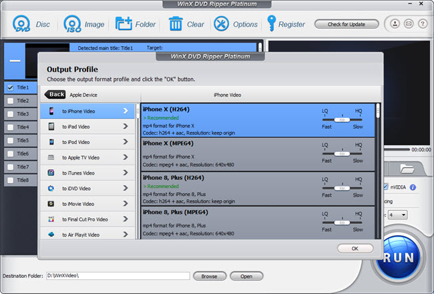This screenshot has height=294, width=434.
Task: Open the Options tools icon
Action: click(x=221, y=24)
